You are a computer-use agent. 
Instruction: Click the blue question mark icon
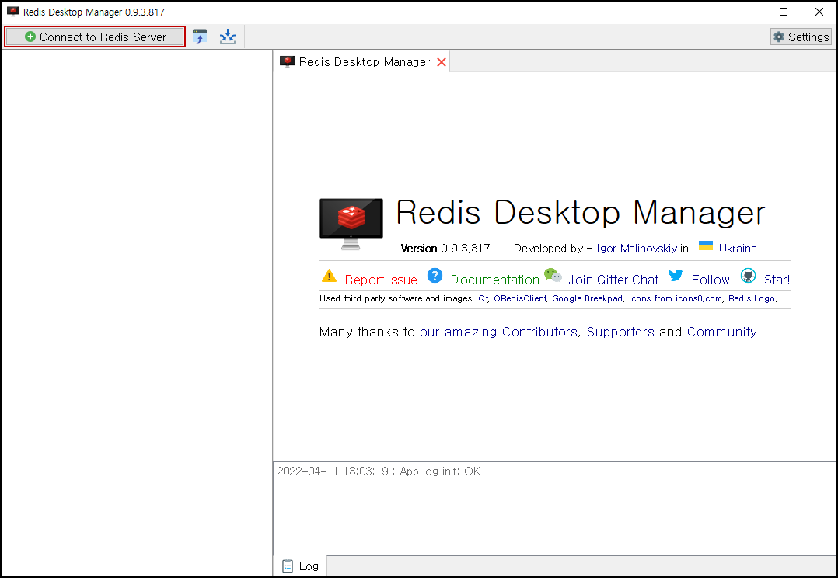(435, 276)
